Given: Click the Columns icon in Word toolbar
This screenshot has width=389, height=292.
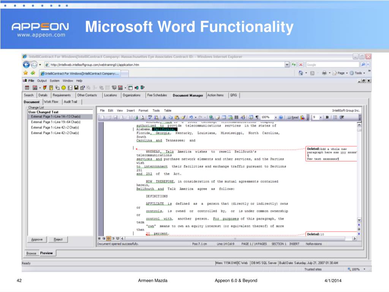Looking at the screenshot, I should coord(236,117).
